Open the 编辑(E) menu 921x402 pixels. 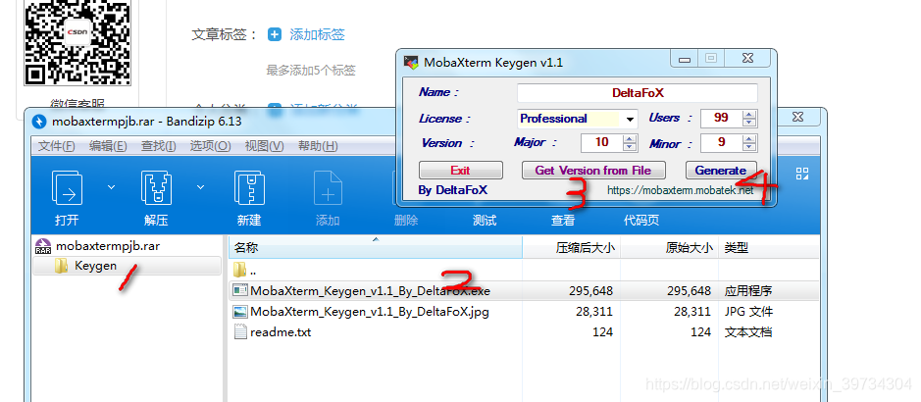click(x=108, y=145)
